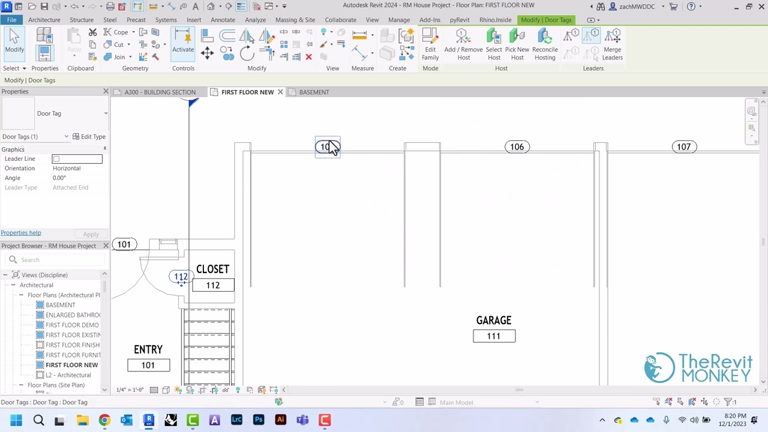
Task: Click the Pick New Host tool
Action: tap(517, 45)
